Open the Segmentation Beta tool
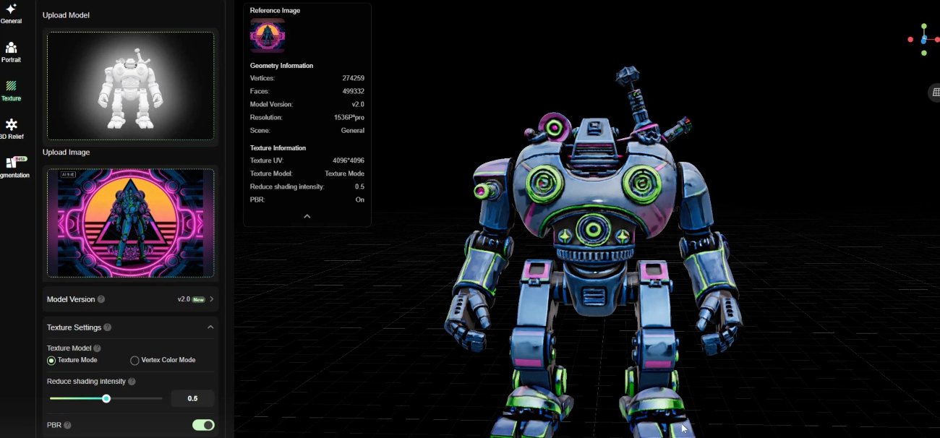The height and width of the screenshot is (438, 940). pos(11,168)
